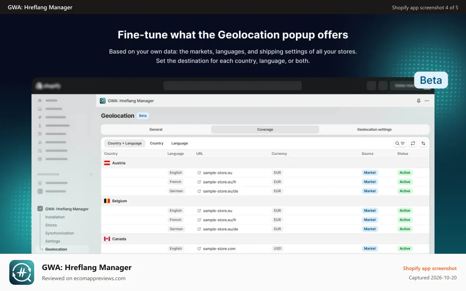Click the Country column header
Image resolution: width=466 pixels, height=291 pixels.
(x=111, y=154)
